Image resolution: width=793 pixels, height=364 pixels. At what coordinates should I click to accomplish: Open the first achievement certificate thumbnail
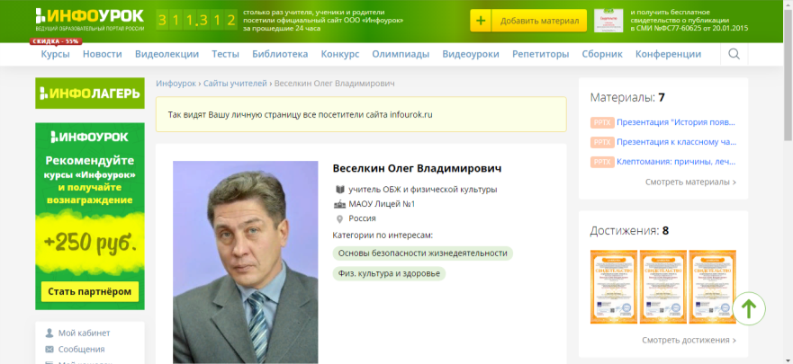613,286
